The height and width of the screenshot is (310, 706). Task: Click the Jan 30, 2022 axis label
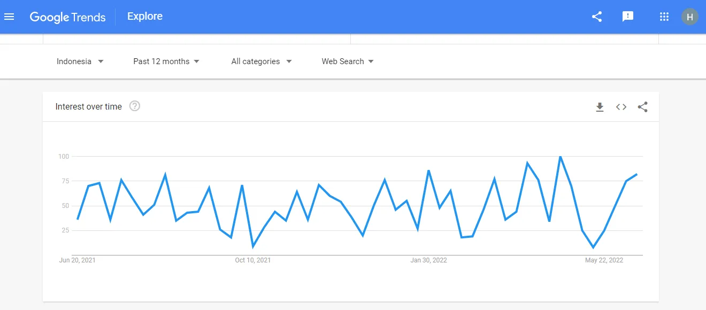[429, 260]
